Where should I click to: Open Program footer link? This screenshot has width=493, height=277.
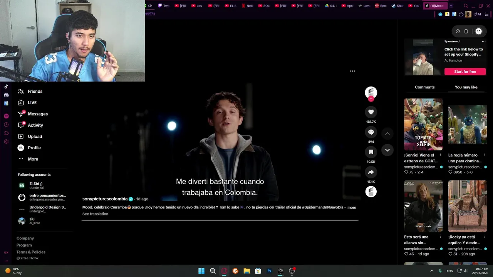click(24, 245)
